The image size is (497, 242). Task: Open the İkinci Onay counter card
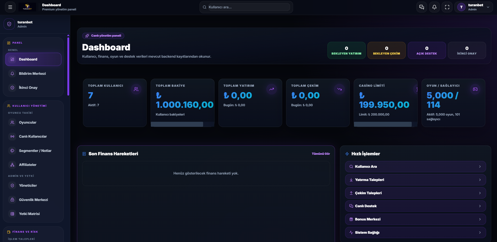click(467, 50)
